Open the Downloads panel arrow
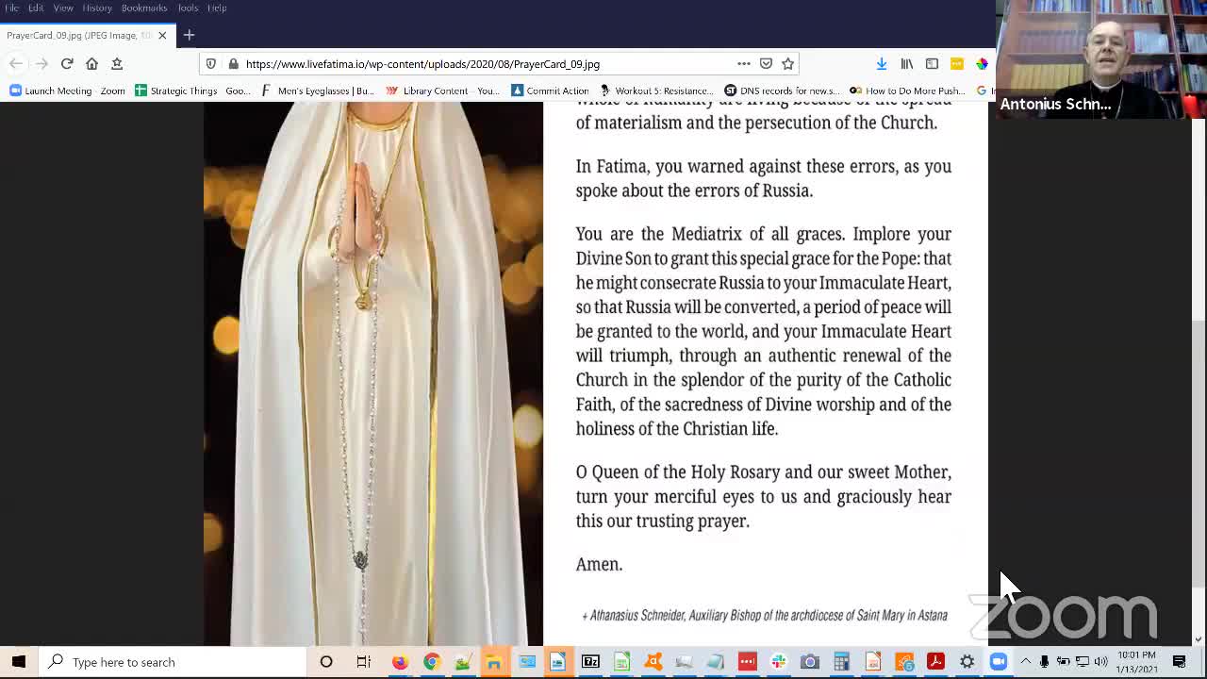This screenshot has width=1207, height=679. pyautogui.click(x=881, y=63)
